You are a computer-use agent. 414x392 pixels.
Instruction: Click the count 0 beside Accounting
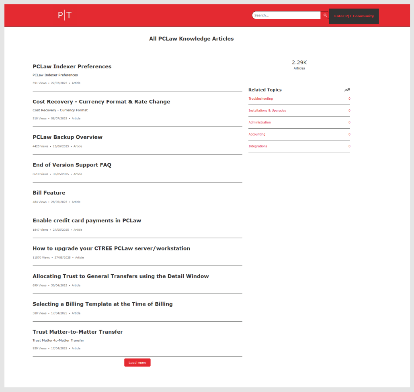[x=349, y=134]
